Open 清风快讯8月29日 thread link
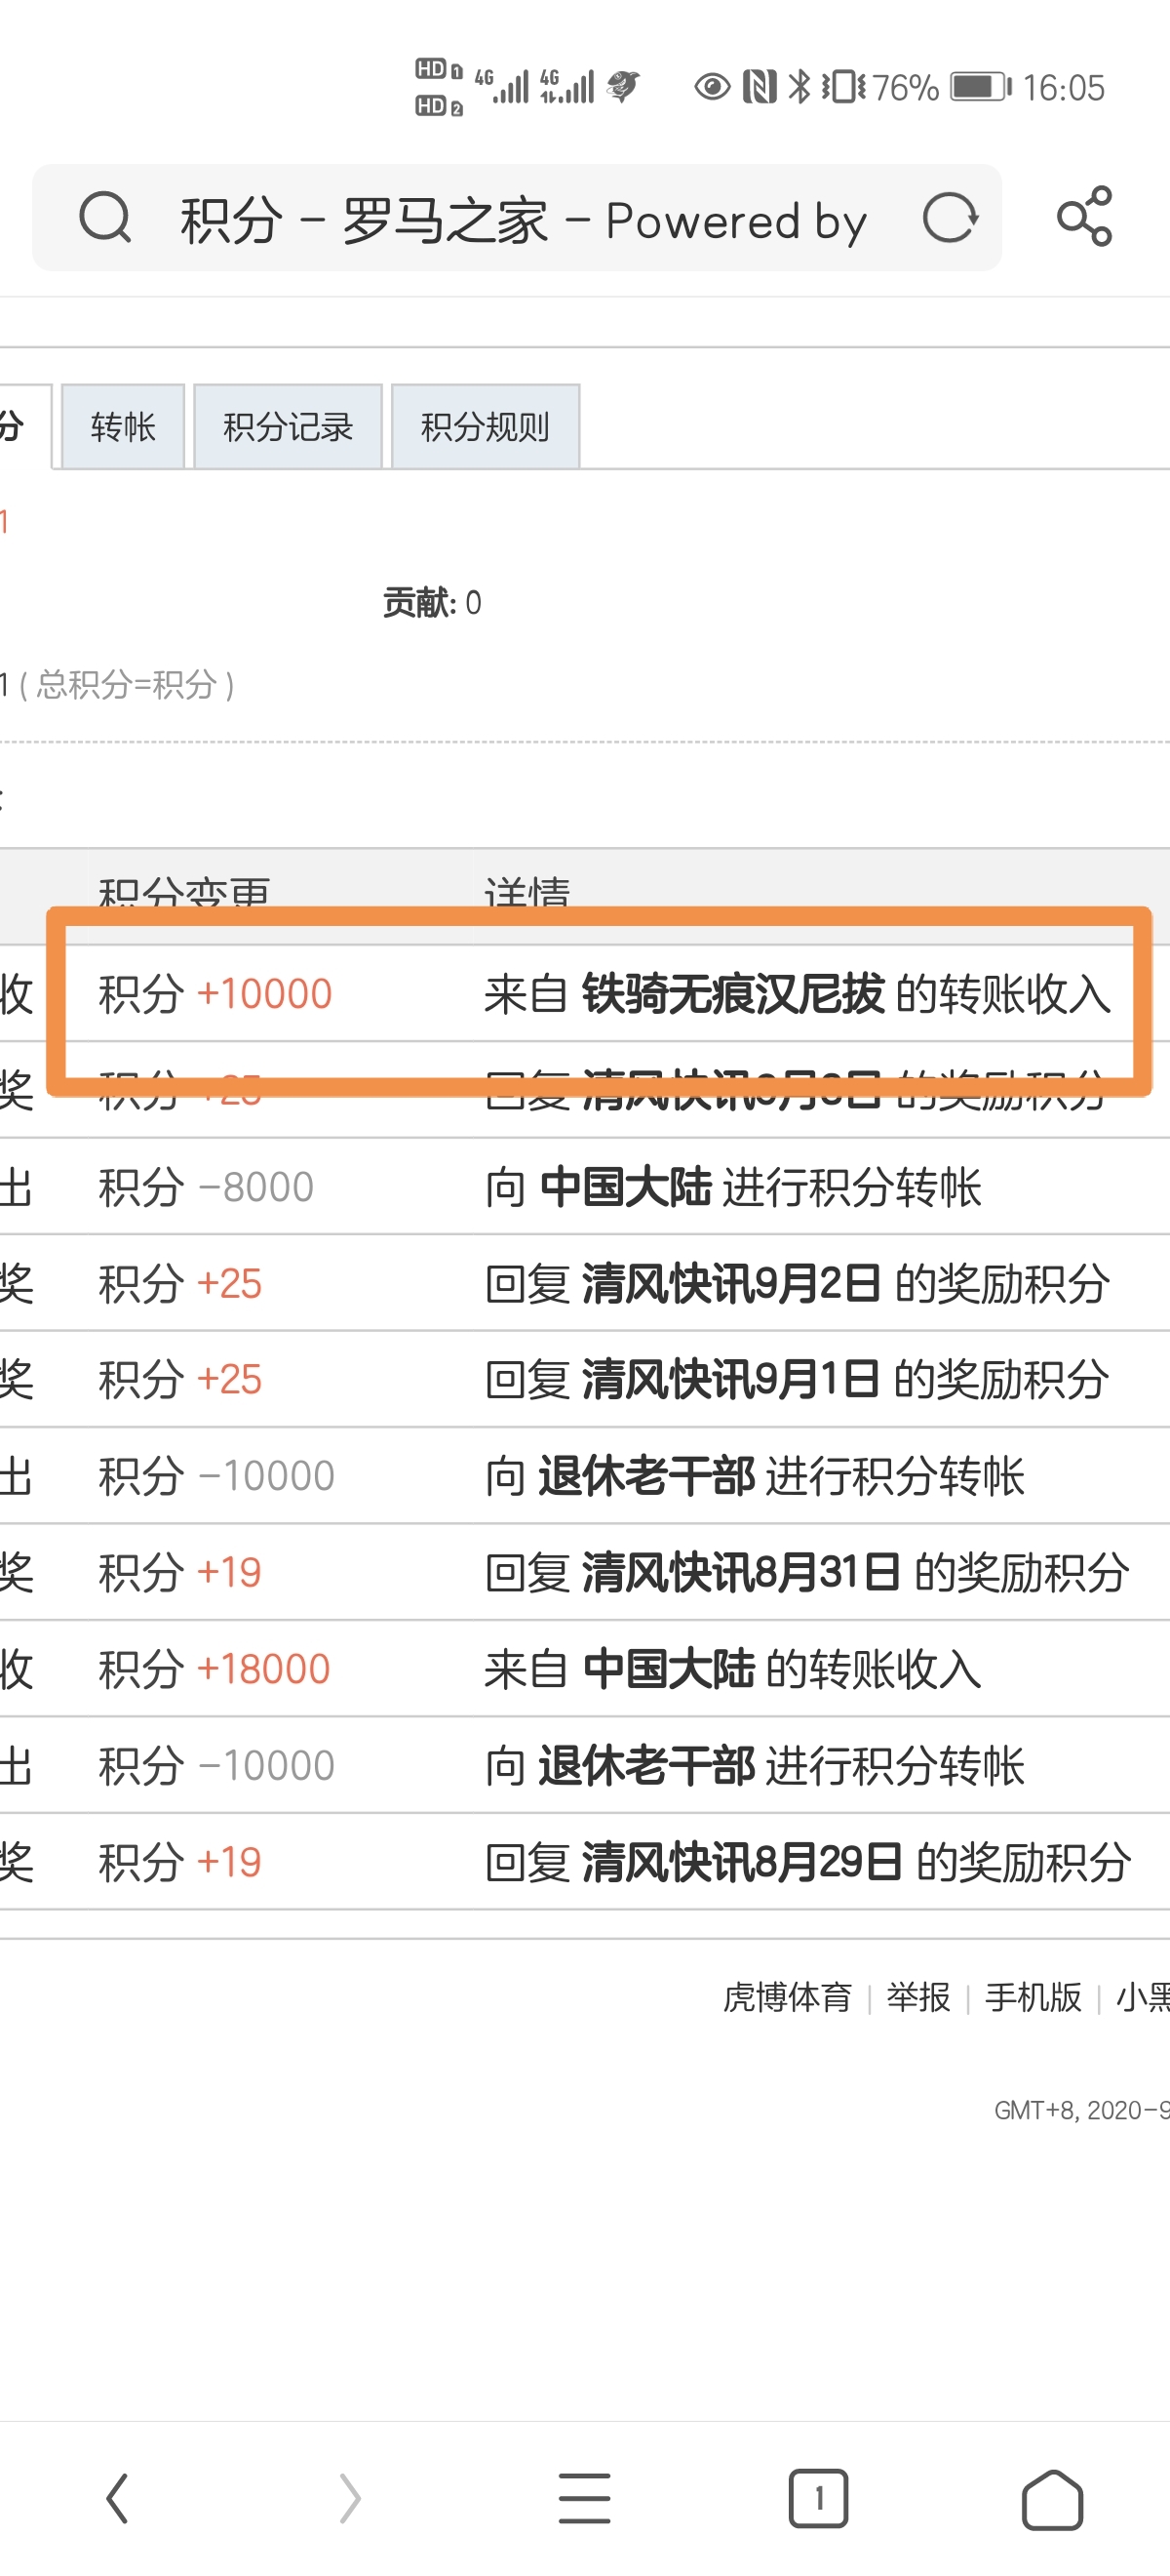The width and height of the screenshot is (1170, 2576). point(742,1862)
